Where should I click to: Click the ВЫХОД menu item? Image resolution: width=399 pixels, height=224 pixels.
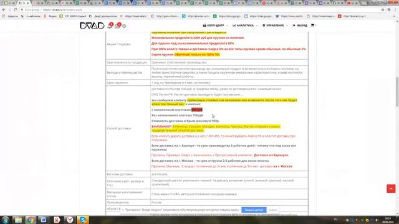(300, 26)
